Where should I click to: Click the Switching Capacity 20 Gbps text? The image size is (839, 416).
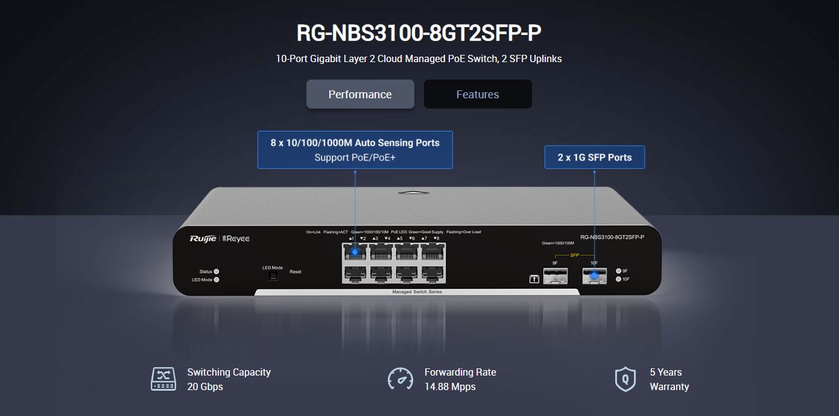229,379
